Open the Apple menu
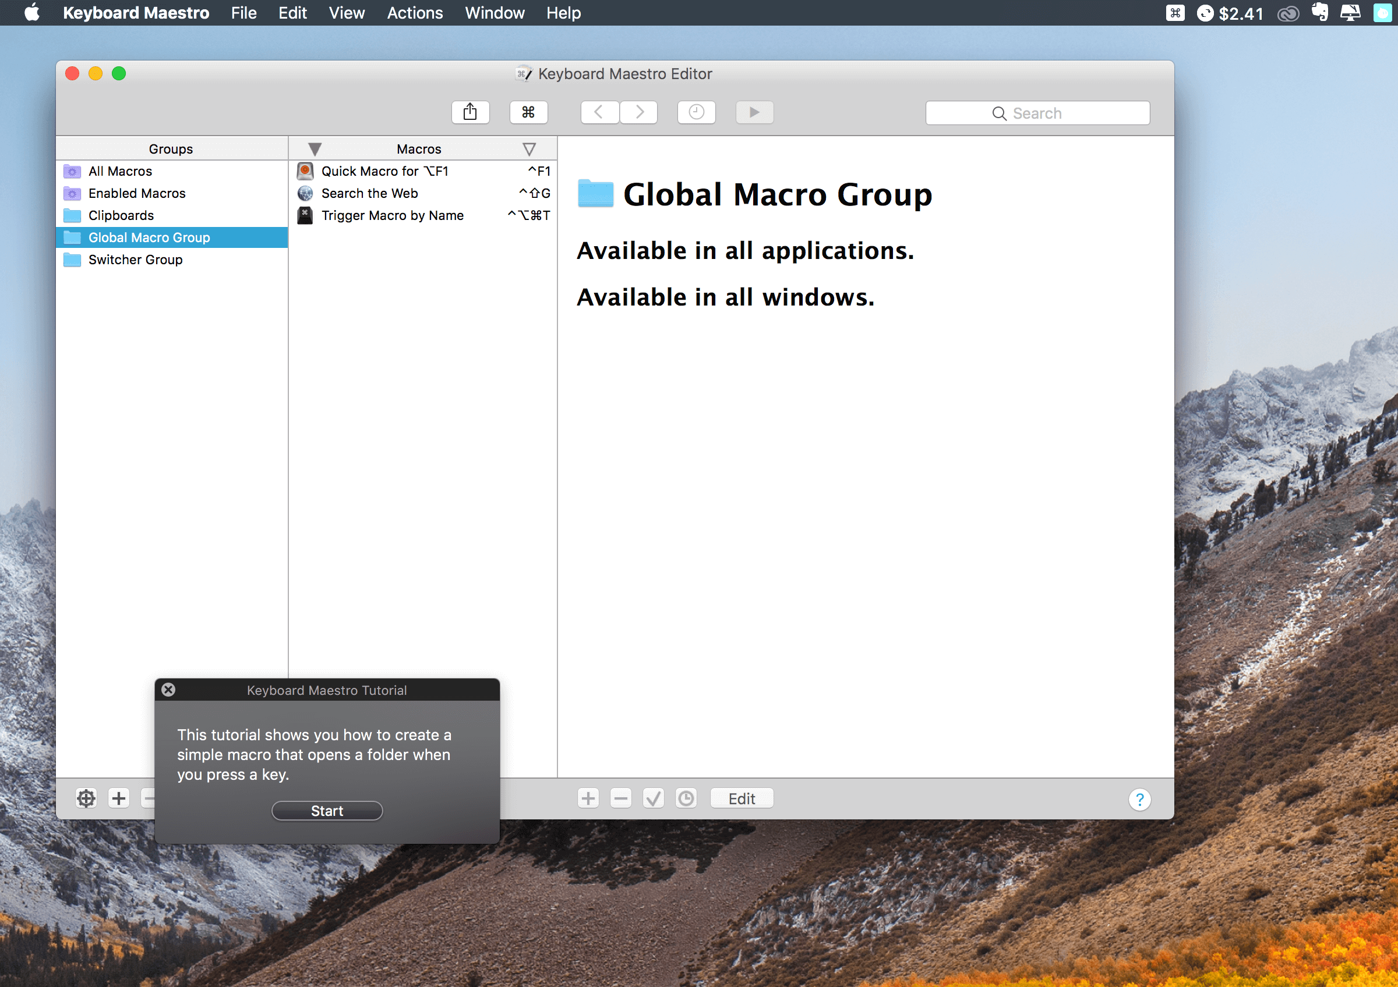This screenshot has height=987, width=1398. pos(31,12)
